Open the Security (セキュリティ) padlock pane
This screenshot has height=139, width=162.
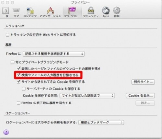(x=91, y=12)
